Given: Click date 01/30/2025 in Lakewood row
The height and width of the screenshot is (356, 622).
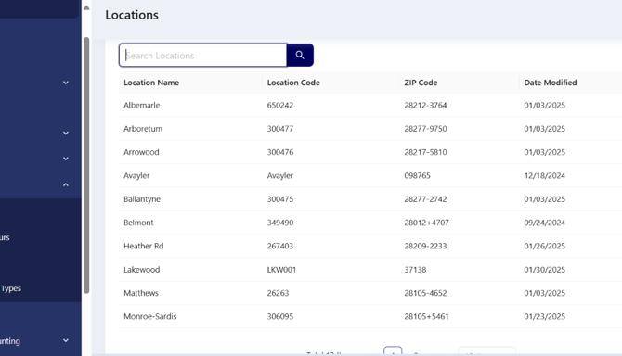Looking at the screenshot, I should [x=544, y=269].
